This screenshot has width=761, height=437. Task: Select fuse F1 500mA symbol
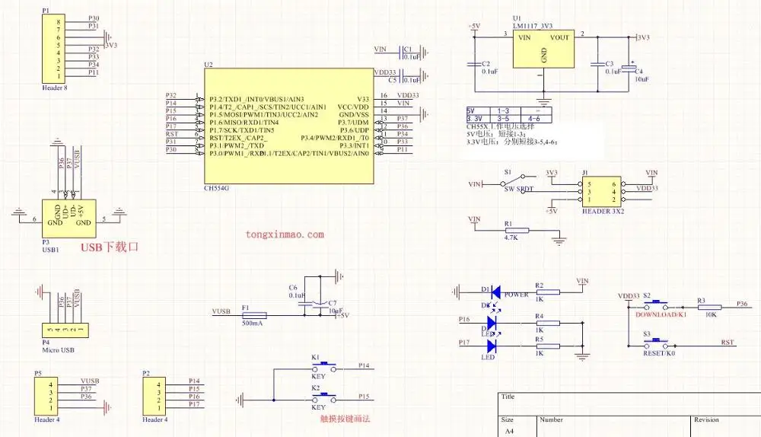click(254, 315)
